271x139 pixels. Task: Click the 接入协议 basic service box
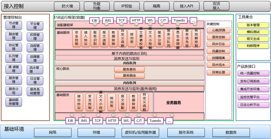coord(86,38)
